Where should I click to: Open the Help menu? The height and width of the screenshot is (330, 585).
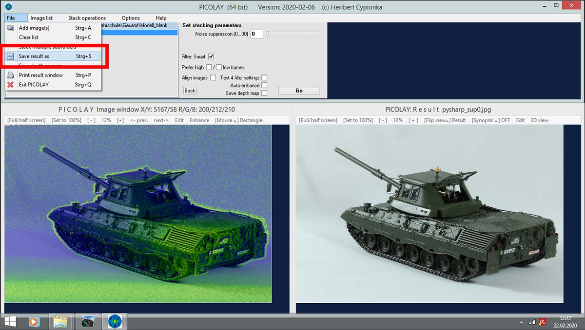(161, 18)
